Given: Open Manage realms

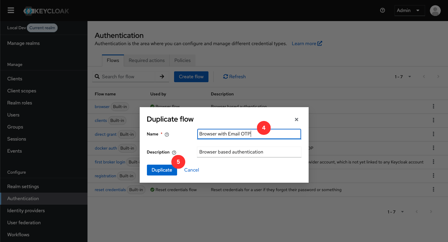Looking at the screenshot, I should point(24,43).
